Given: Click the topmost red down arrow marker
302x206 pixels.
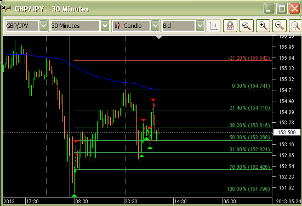Looking at the screenshot, I should click(x=153, y=100).
